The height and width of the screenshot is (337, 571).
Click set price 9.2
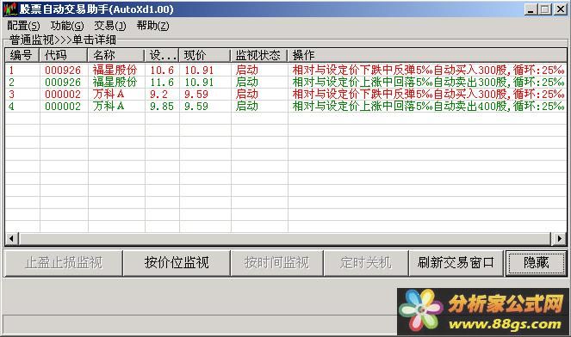pos(158,95)
